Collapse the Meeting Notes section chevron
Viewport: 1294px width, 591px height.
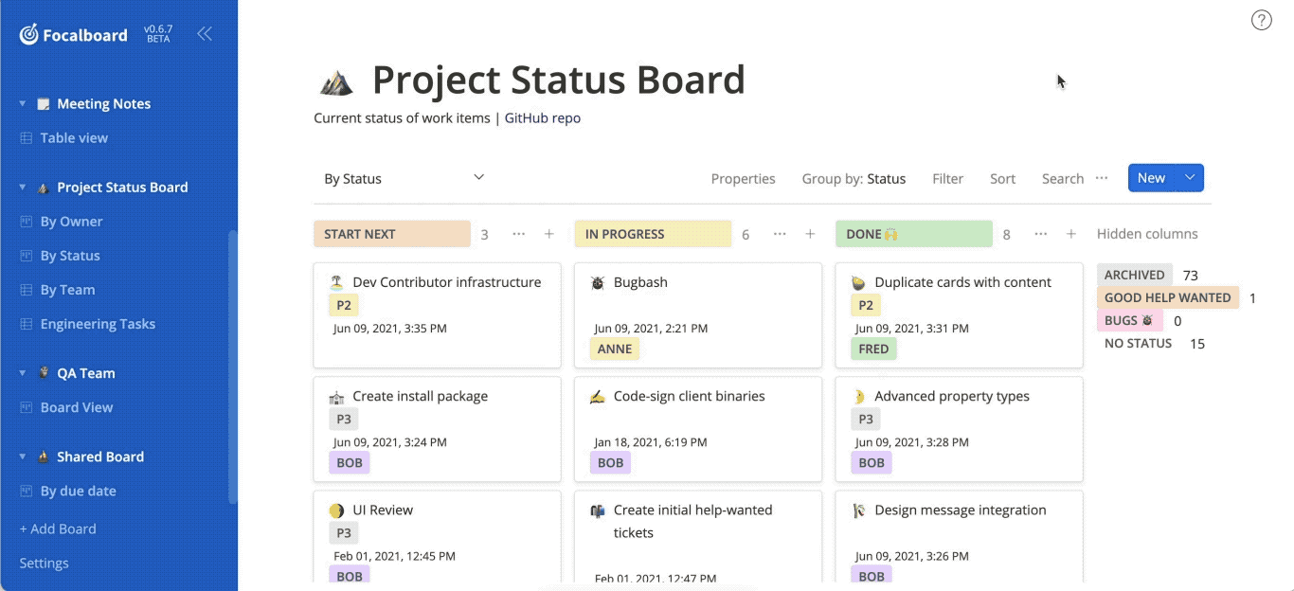coord(20,103)
